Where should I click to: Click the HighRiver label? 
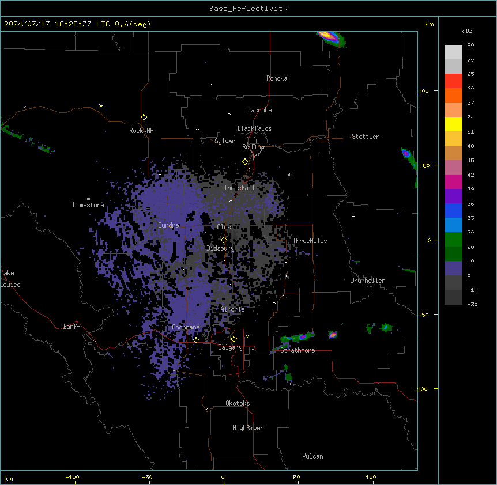click(248, 428)
